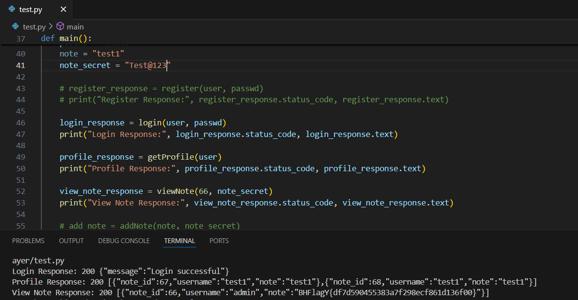Select the TERMINAL panel tab
The width and height of the screenshot is (578, 300).
point(179,241)
